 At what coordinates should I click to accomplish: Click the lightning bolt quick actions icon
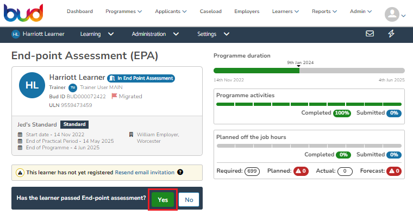pyautogui.click(x=391, y=34)
